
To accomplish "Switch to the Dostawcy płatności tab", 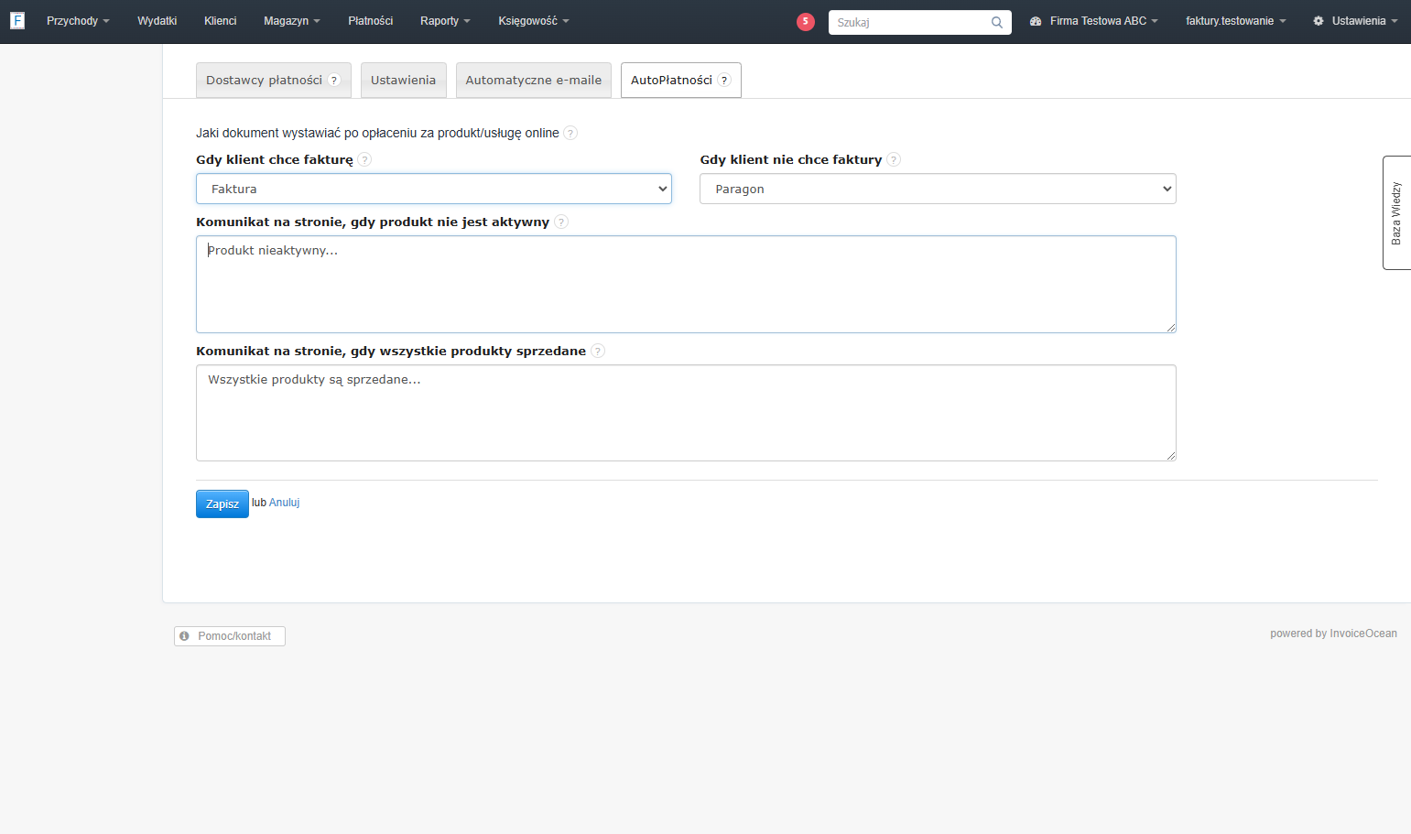I will (274, 81).
